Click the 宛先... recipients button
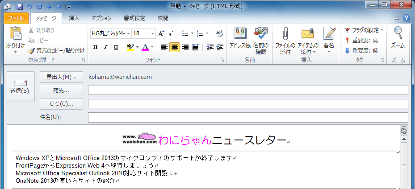415x189 pixels. 61,90
